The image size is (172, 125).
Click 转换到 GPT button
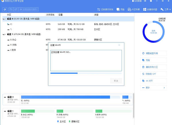(154, 74)
